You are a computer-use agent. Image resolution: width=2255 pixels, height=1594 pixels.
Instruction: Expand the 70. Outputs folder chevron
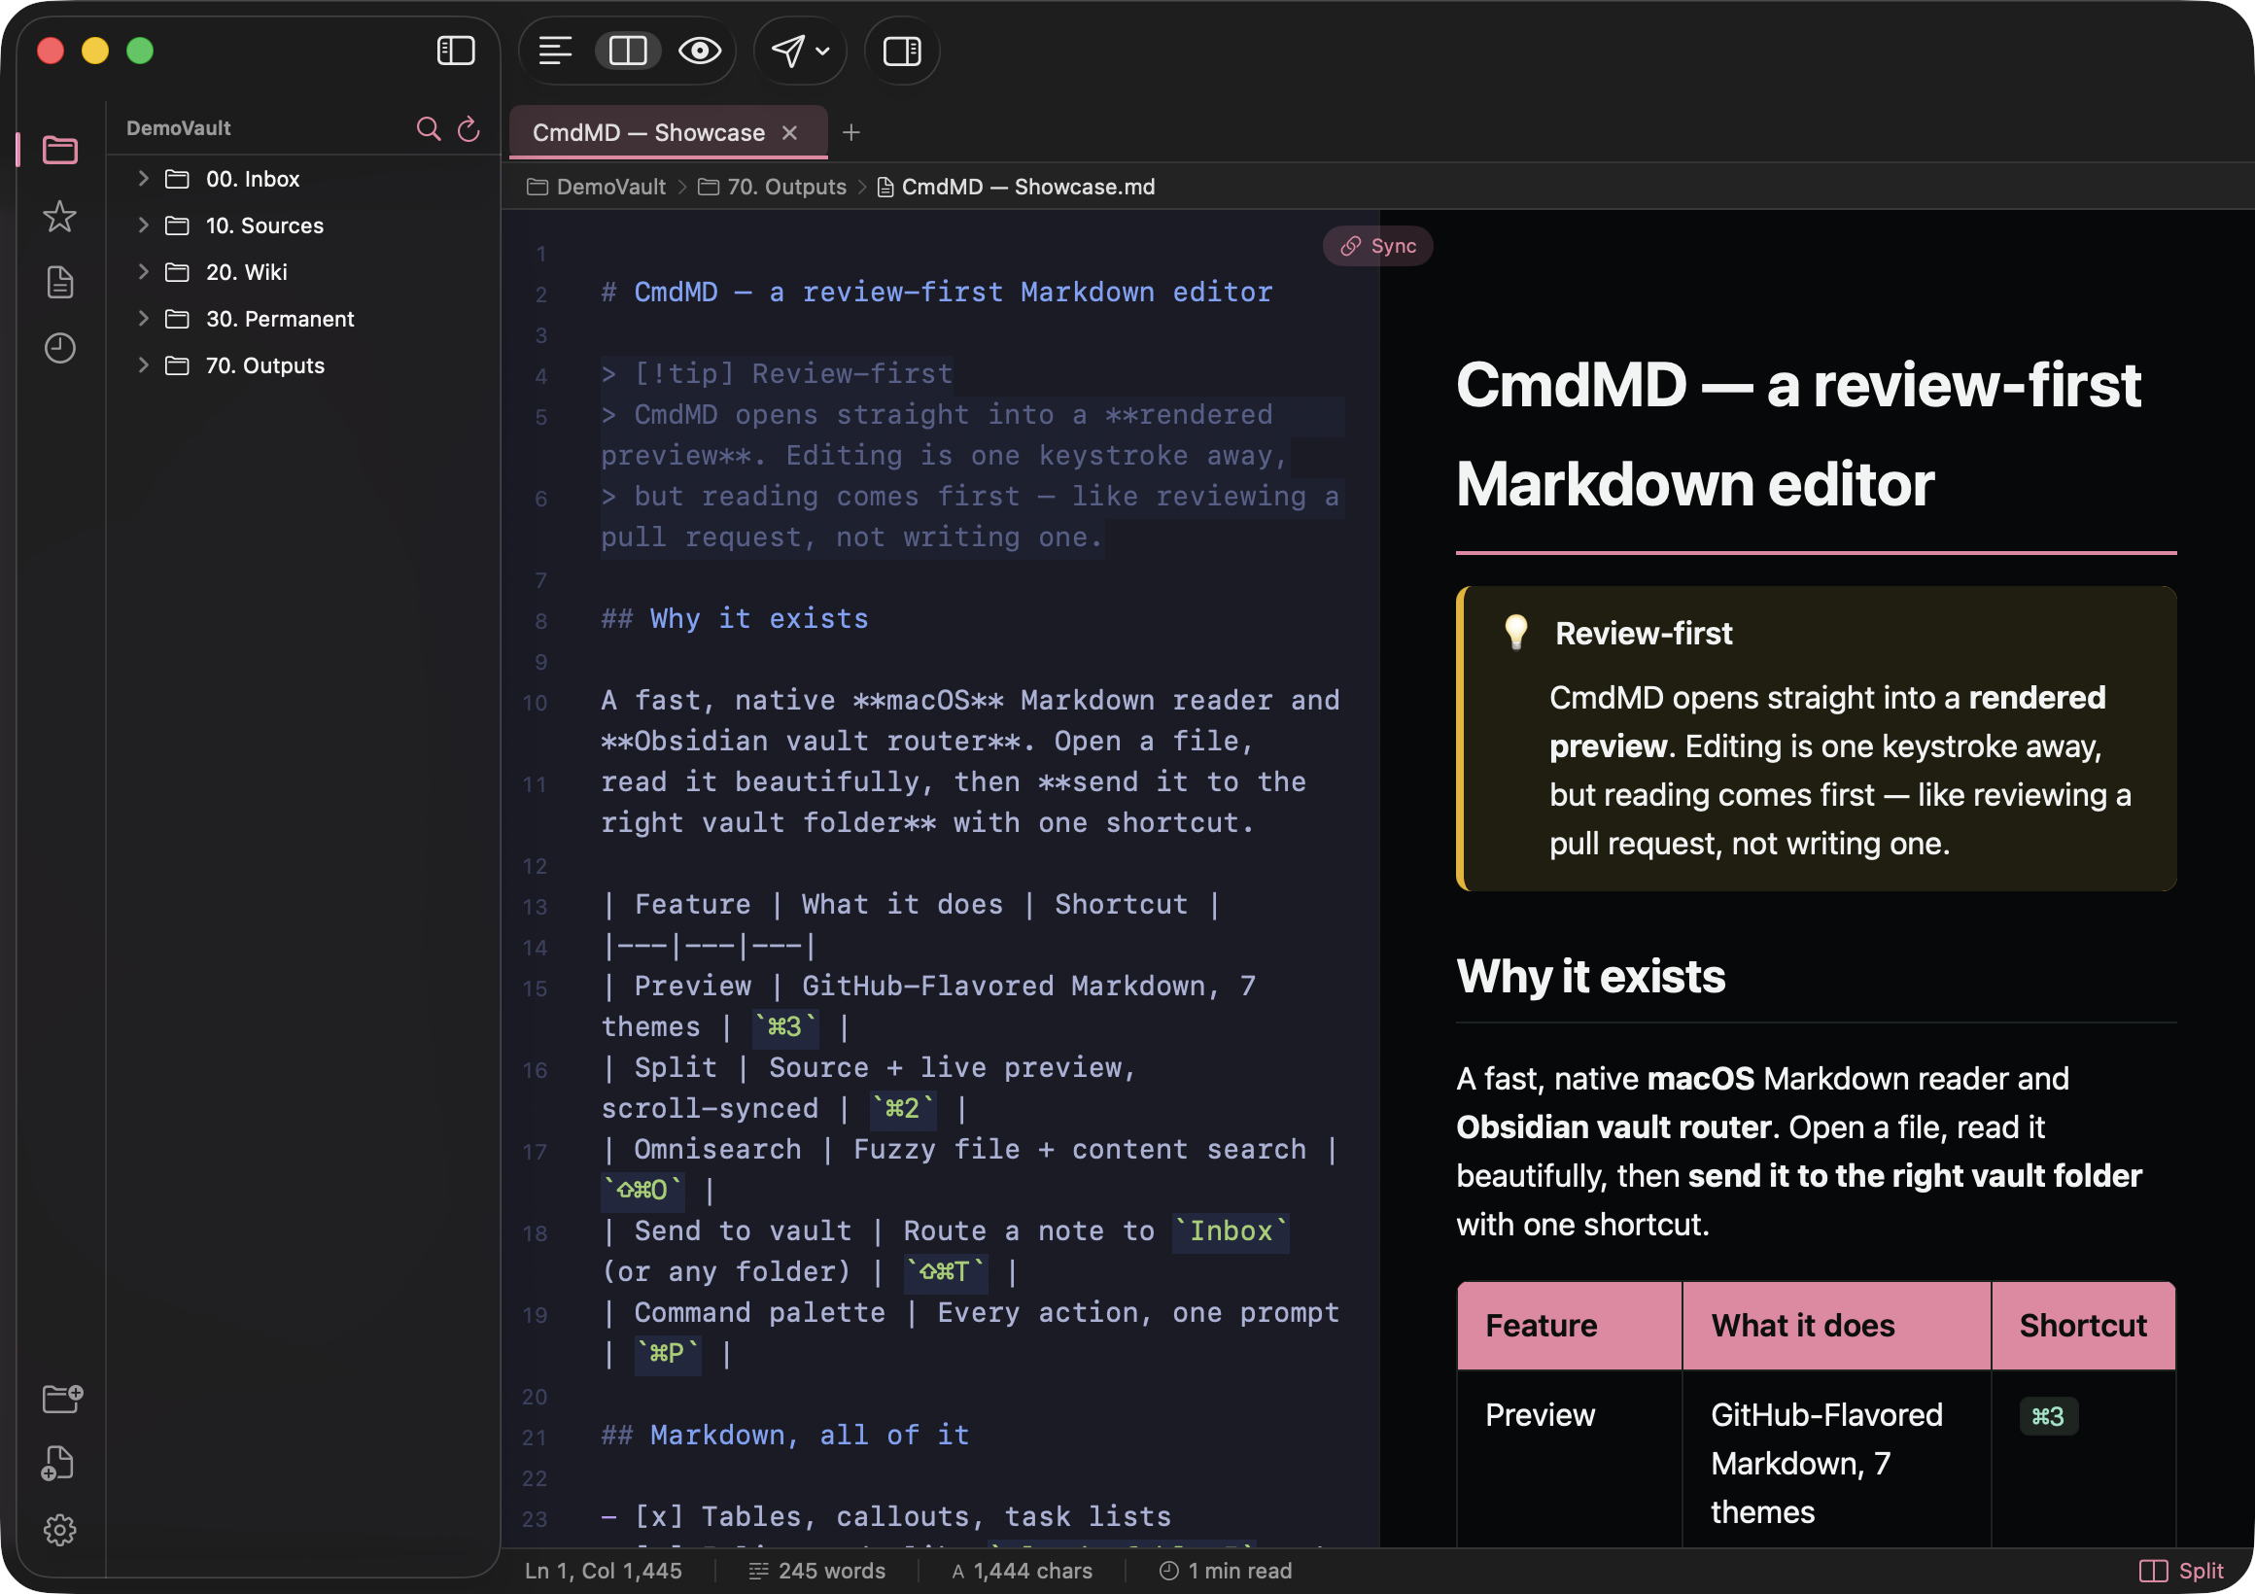click(144, 365)
